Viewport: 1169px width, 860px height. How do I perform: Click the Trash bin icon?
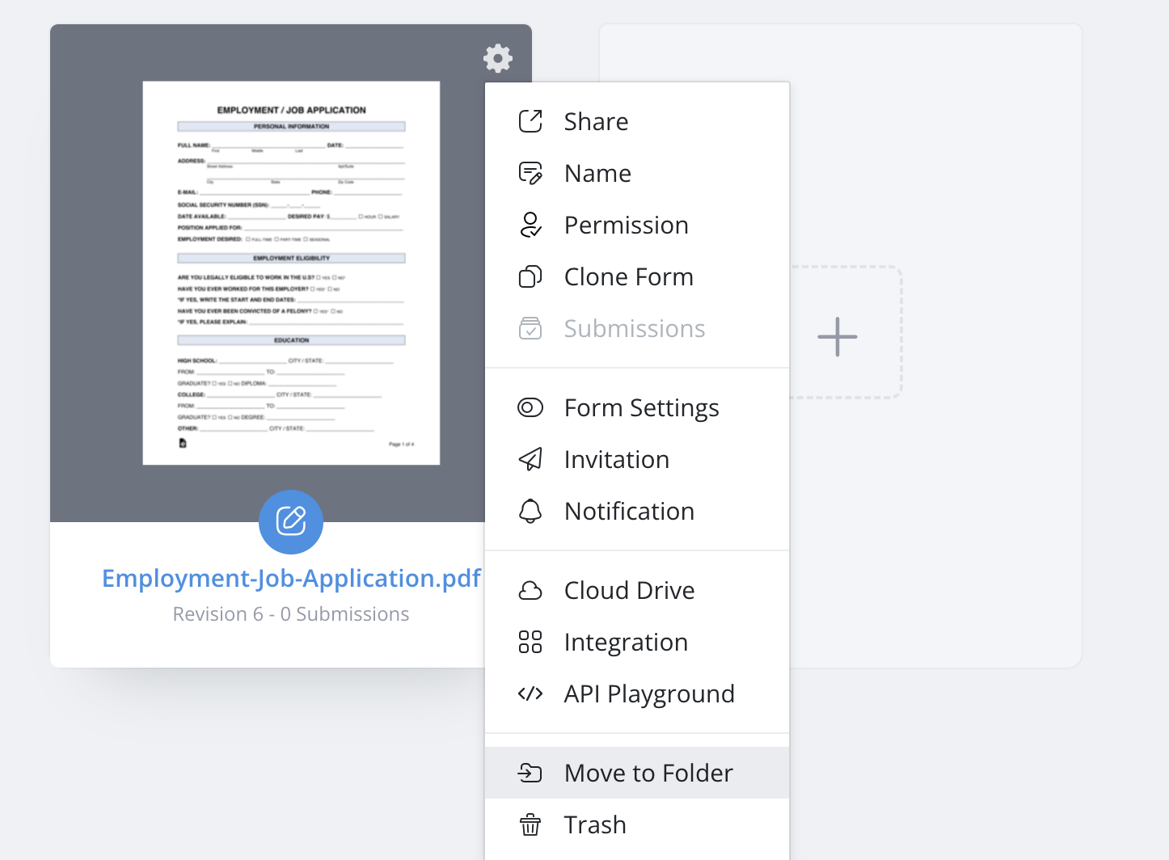pyautogui.click(x=530, y=824)
